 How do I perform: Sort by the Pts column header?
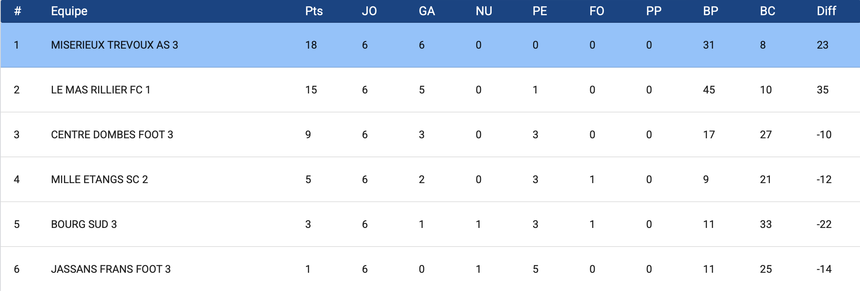coord(314,11)
